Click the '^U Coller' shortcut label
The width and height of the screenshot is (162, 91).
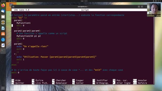pos(78,83)
